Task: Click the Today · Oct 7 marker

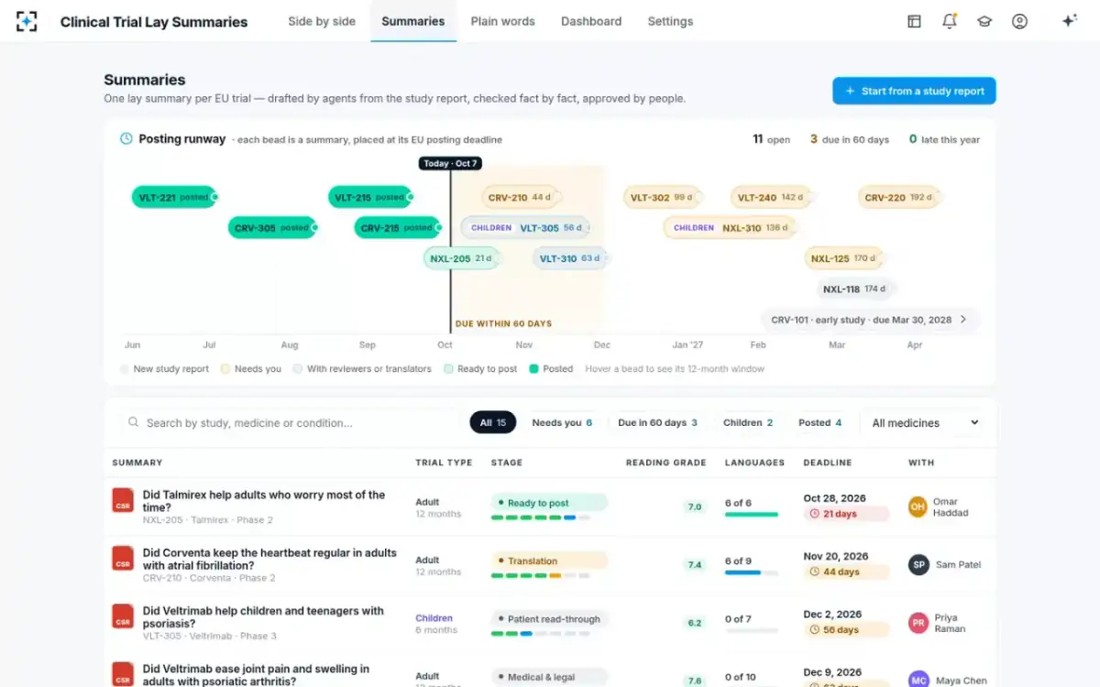Action: click(x=450, y=163)
